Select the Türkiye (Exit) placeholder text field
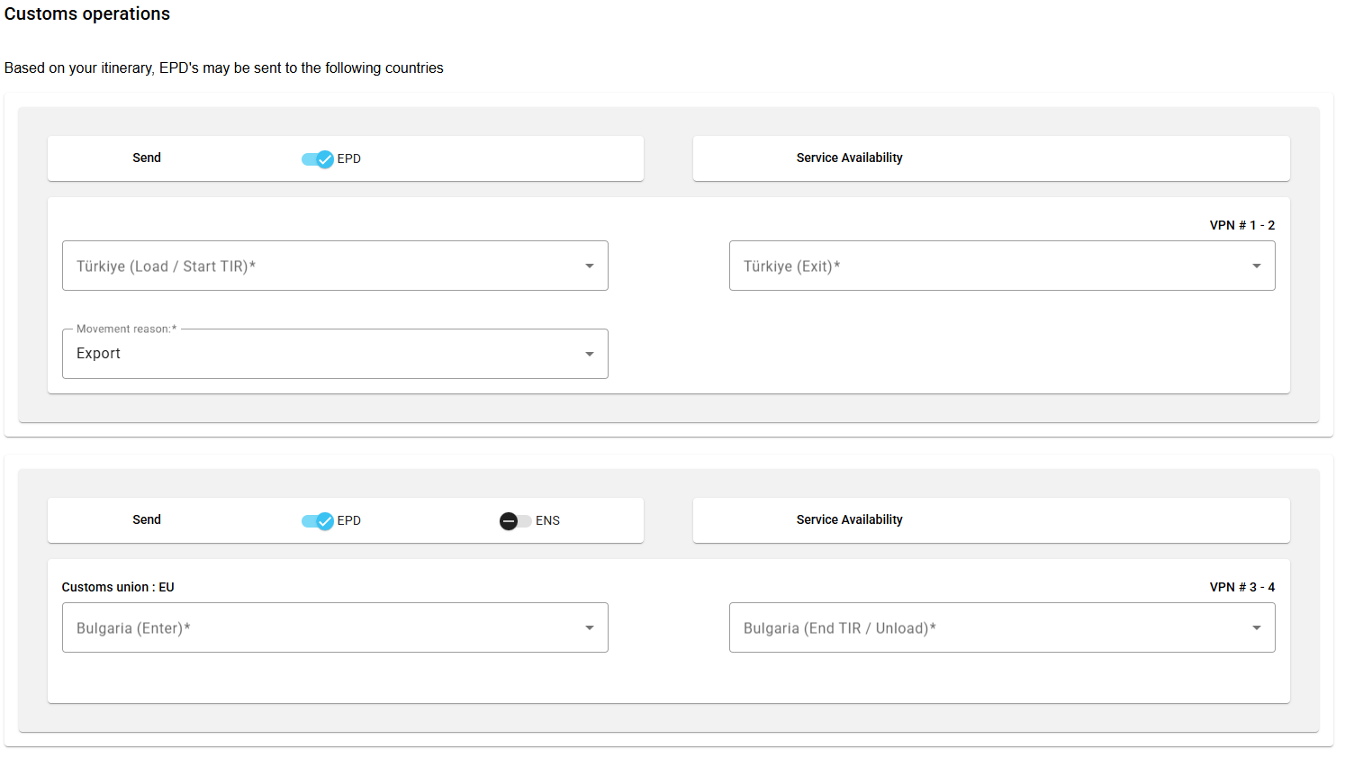1345x767 pixels. pyautogui.click(x=981, y=266)
